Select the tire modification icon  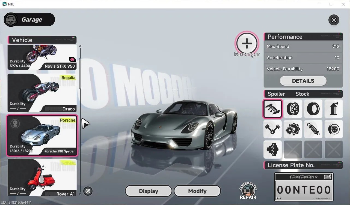pos(313,109)
